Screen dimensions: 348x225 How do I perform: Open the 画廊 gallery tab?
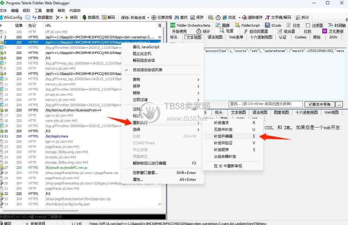point(223,25)
